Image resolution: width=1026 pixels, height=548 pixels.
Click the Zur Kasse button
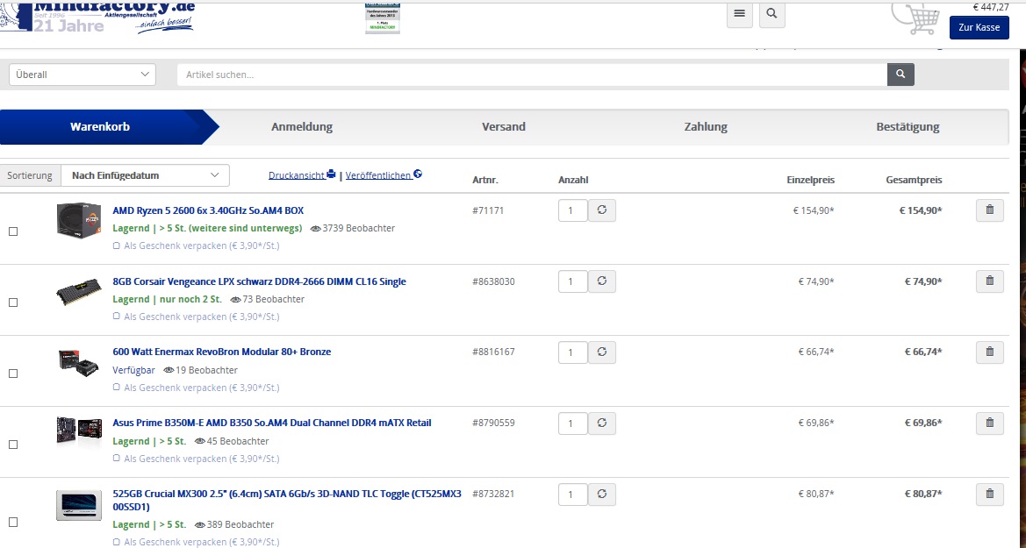point(979,27)
